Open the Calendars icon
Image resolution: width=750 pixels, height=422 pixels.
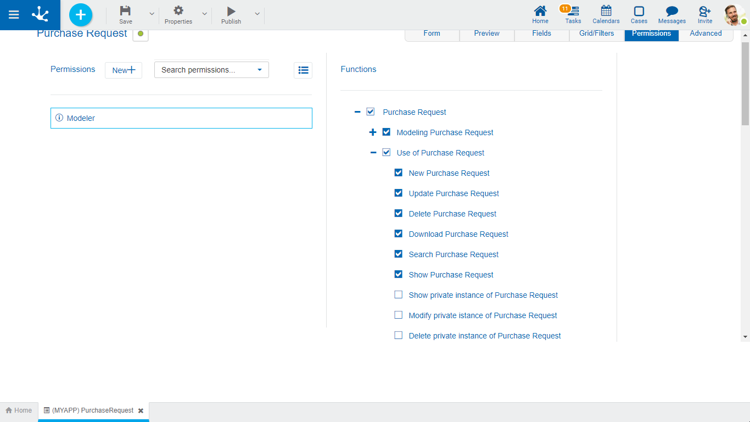coord(606,12)
